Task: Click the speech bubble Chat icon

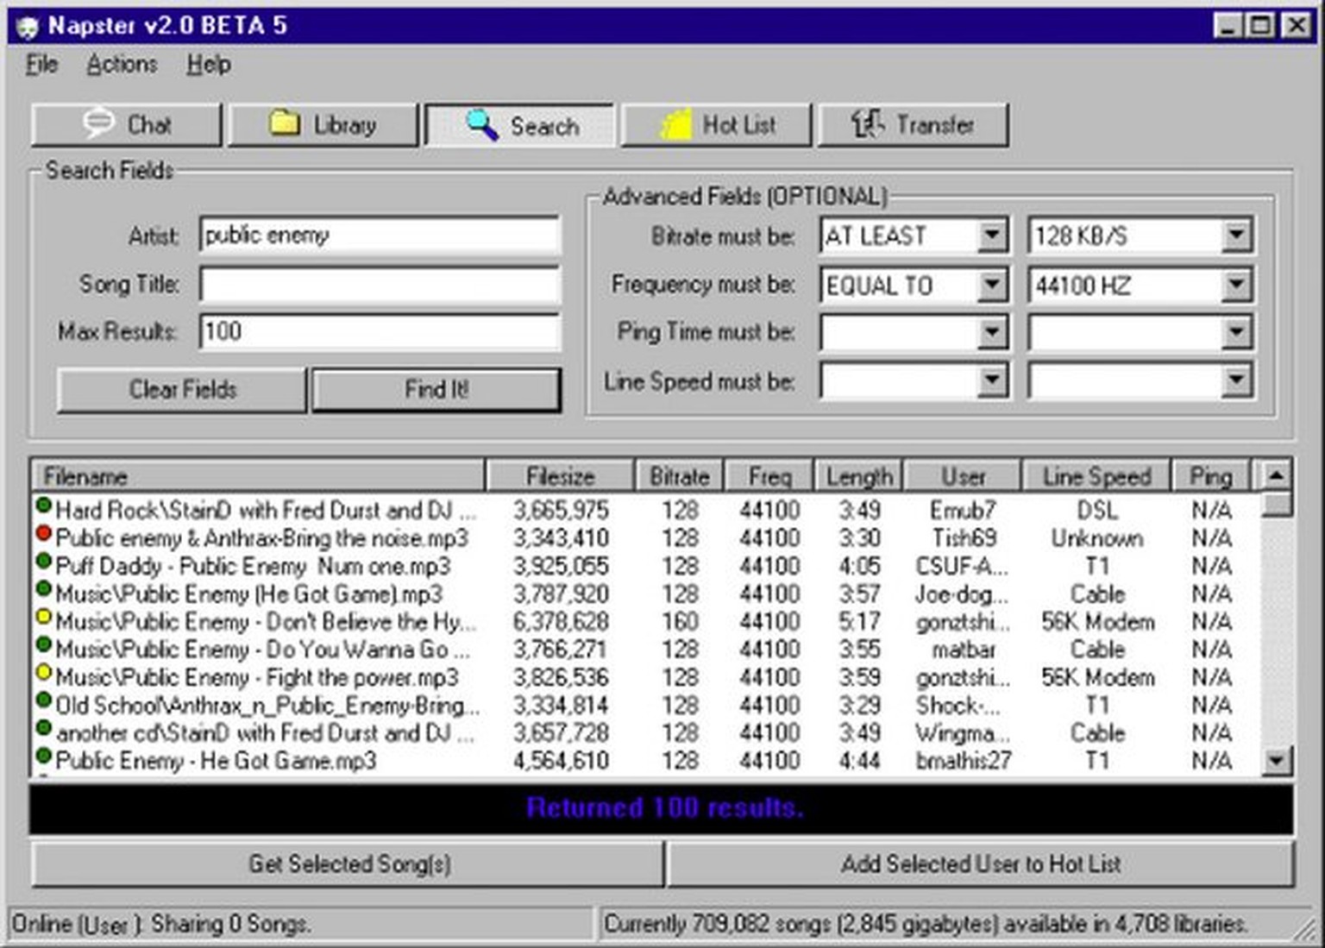Action: tap(98, 122)
